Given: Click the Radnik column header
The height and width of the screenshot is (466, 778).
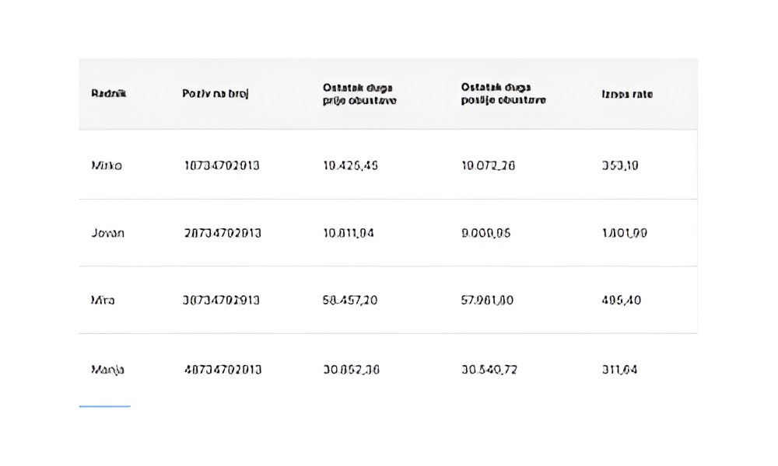Looking at the screenshot, I should click(108, 94).
